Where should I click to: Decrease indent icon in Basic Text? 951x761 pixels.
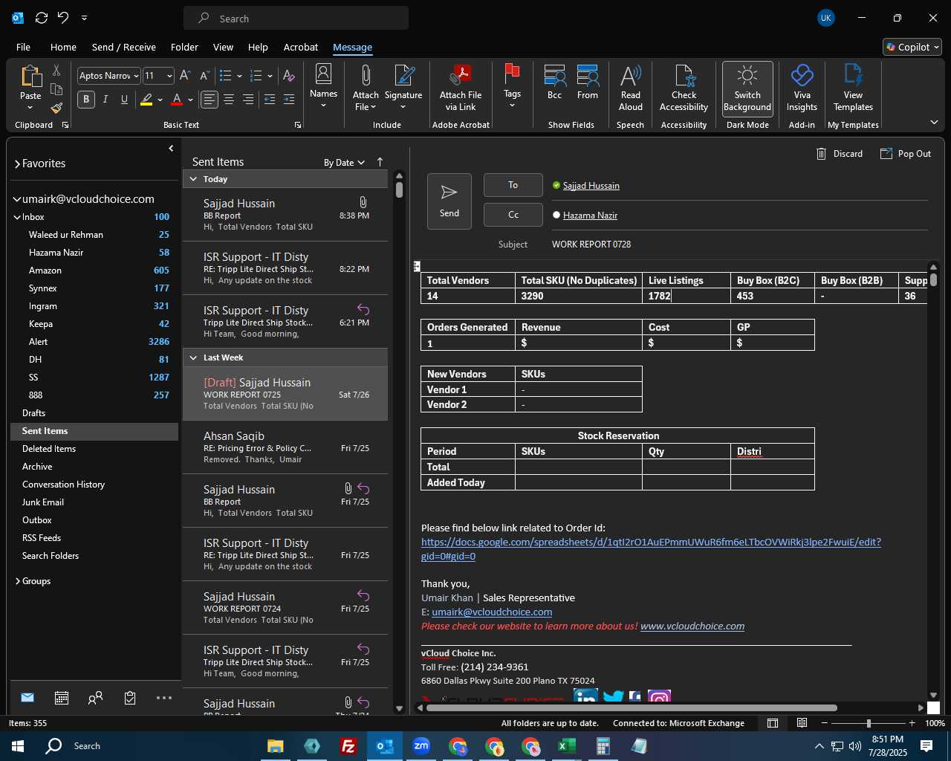(x=270, y=100)
